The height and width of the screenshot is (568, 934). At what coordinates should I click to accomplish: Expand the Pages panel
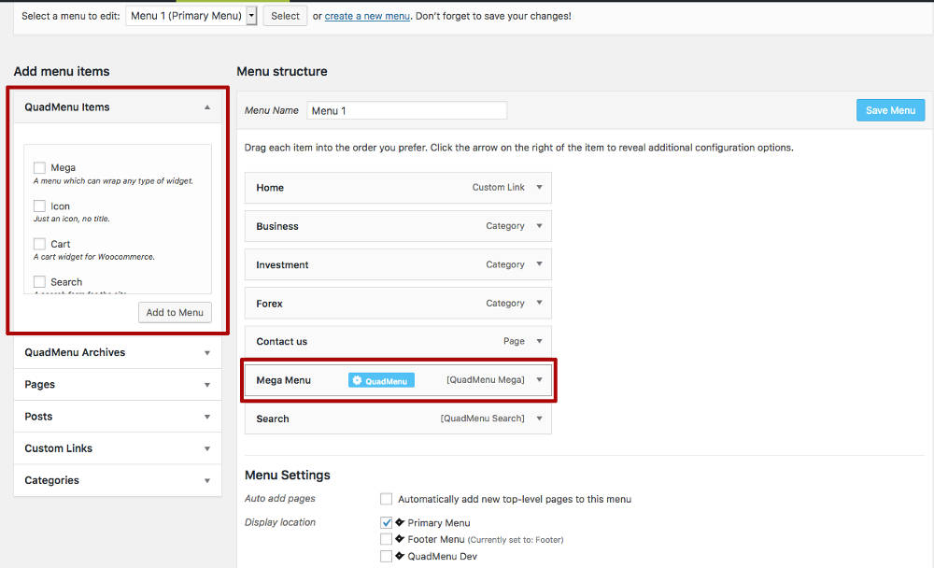click(x=207, y=385)
